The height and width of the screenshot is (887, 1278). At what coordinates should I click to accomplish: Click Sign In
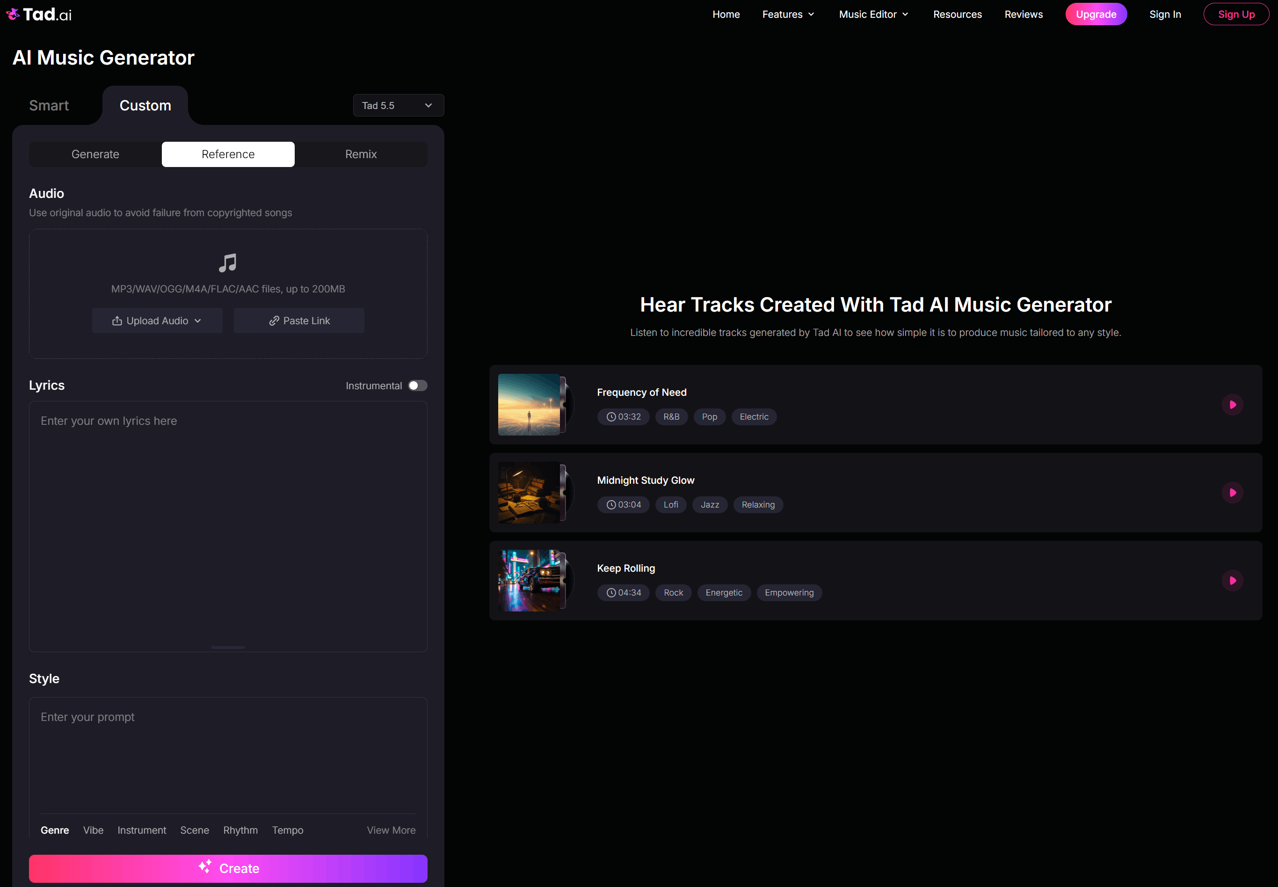[1165, 15]
